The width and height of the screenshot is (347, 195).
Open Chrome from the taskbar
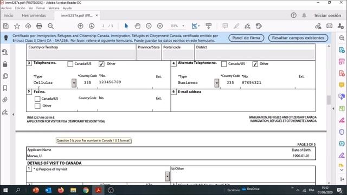coord(86,190)
